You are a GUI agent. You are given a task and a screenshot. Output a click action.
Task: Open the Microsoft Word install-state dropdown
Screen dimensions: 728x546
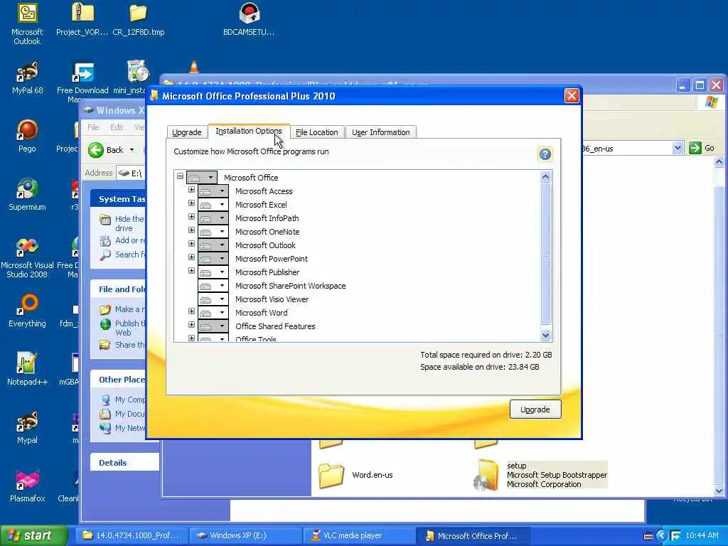pos(213,313)
